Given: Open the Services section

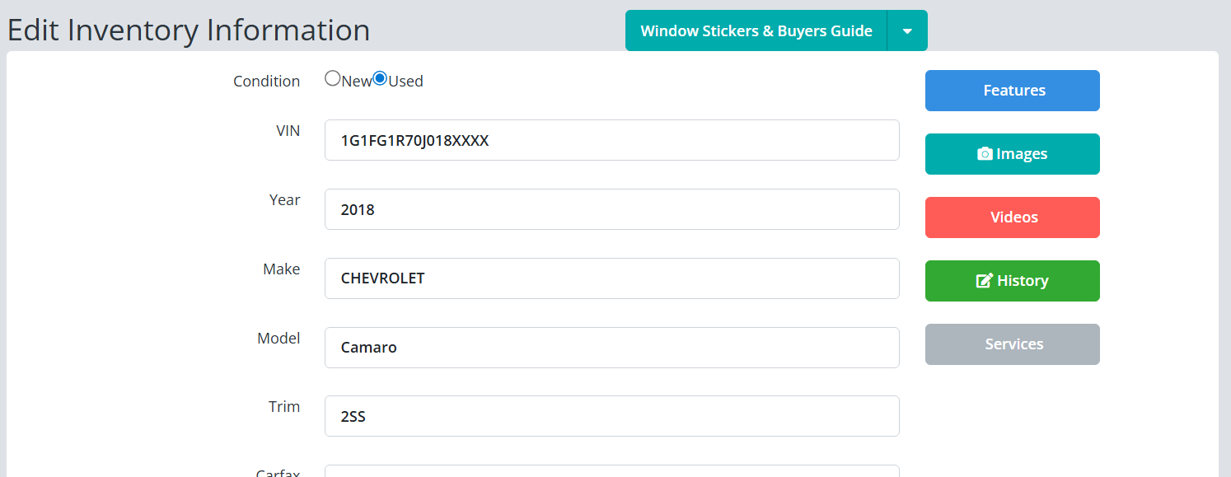Looking at the screenshot, I should click(x=1012, y=344).
